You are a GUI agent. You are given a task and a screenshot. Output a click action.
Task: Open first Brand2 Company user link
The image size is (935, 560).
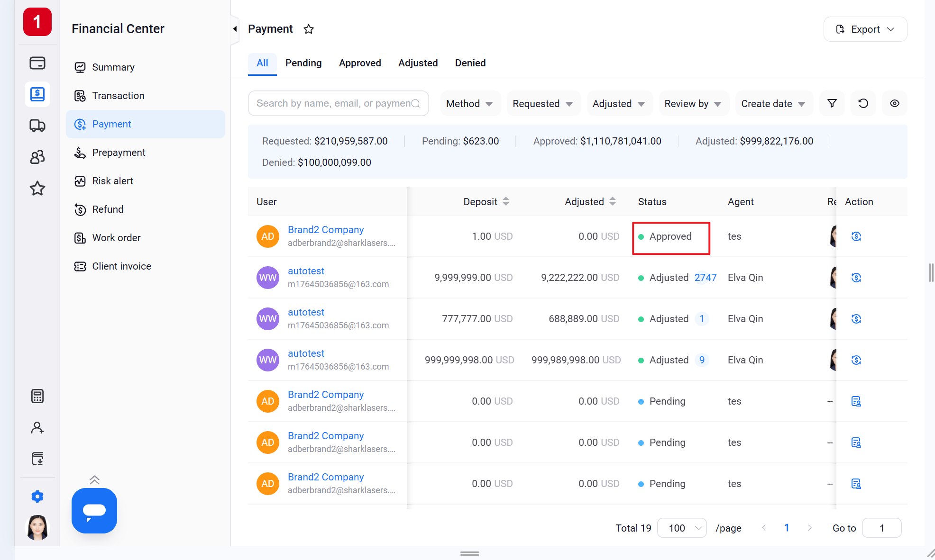[x=326, y=230]
